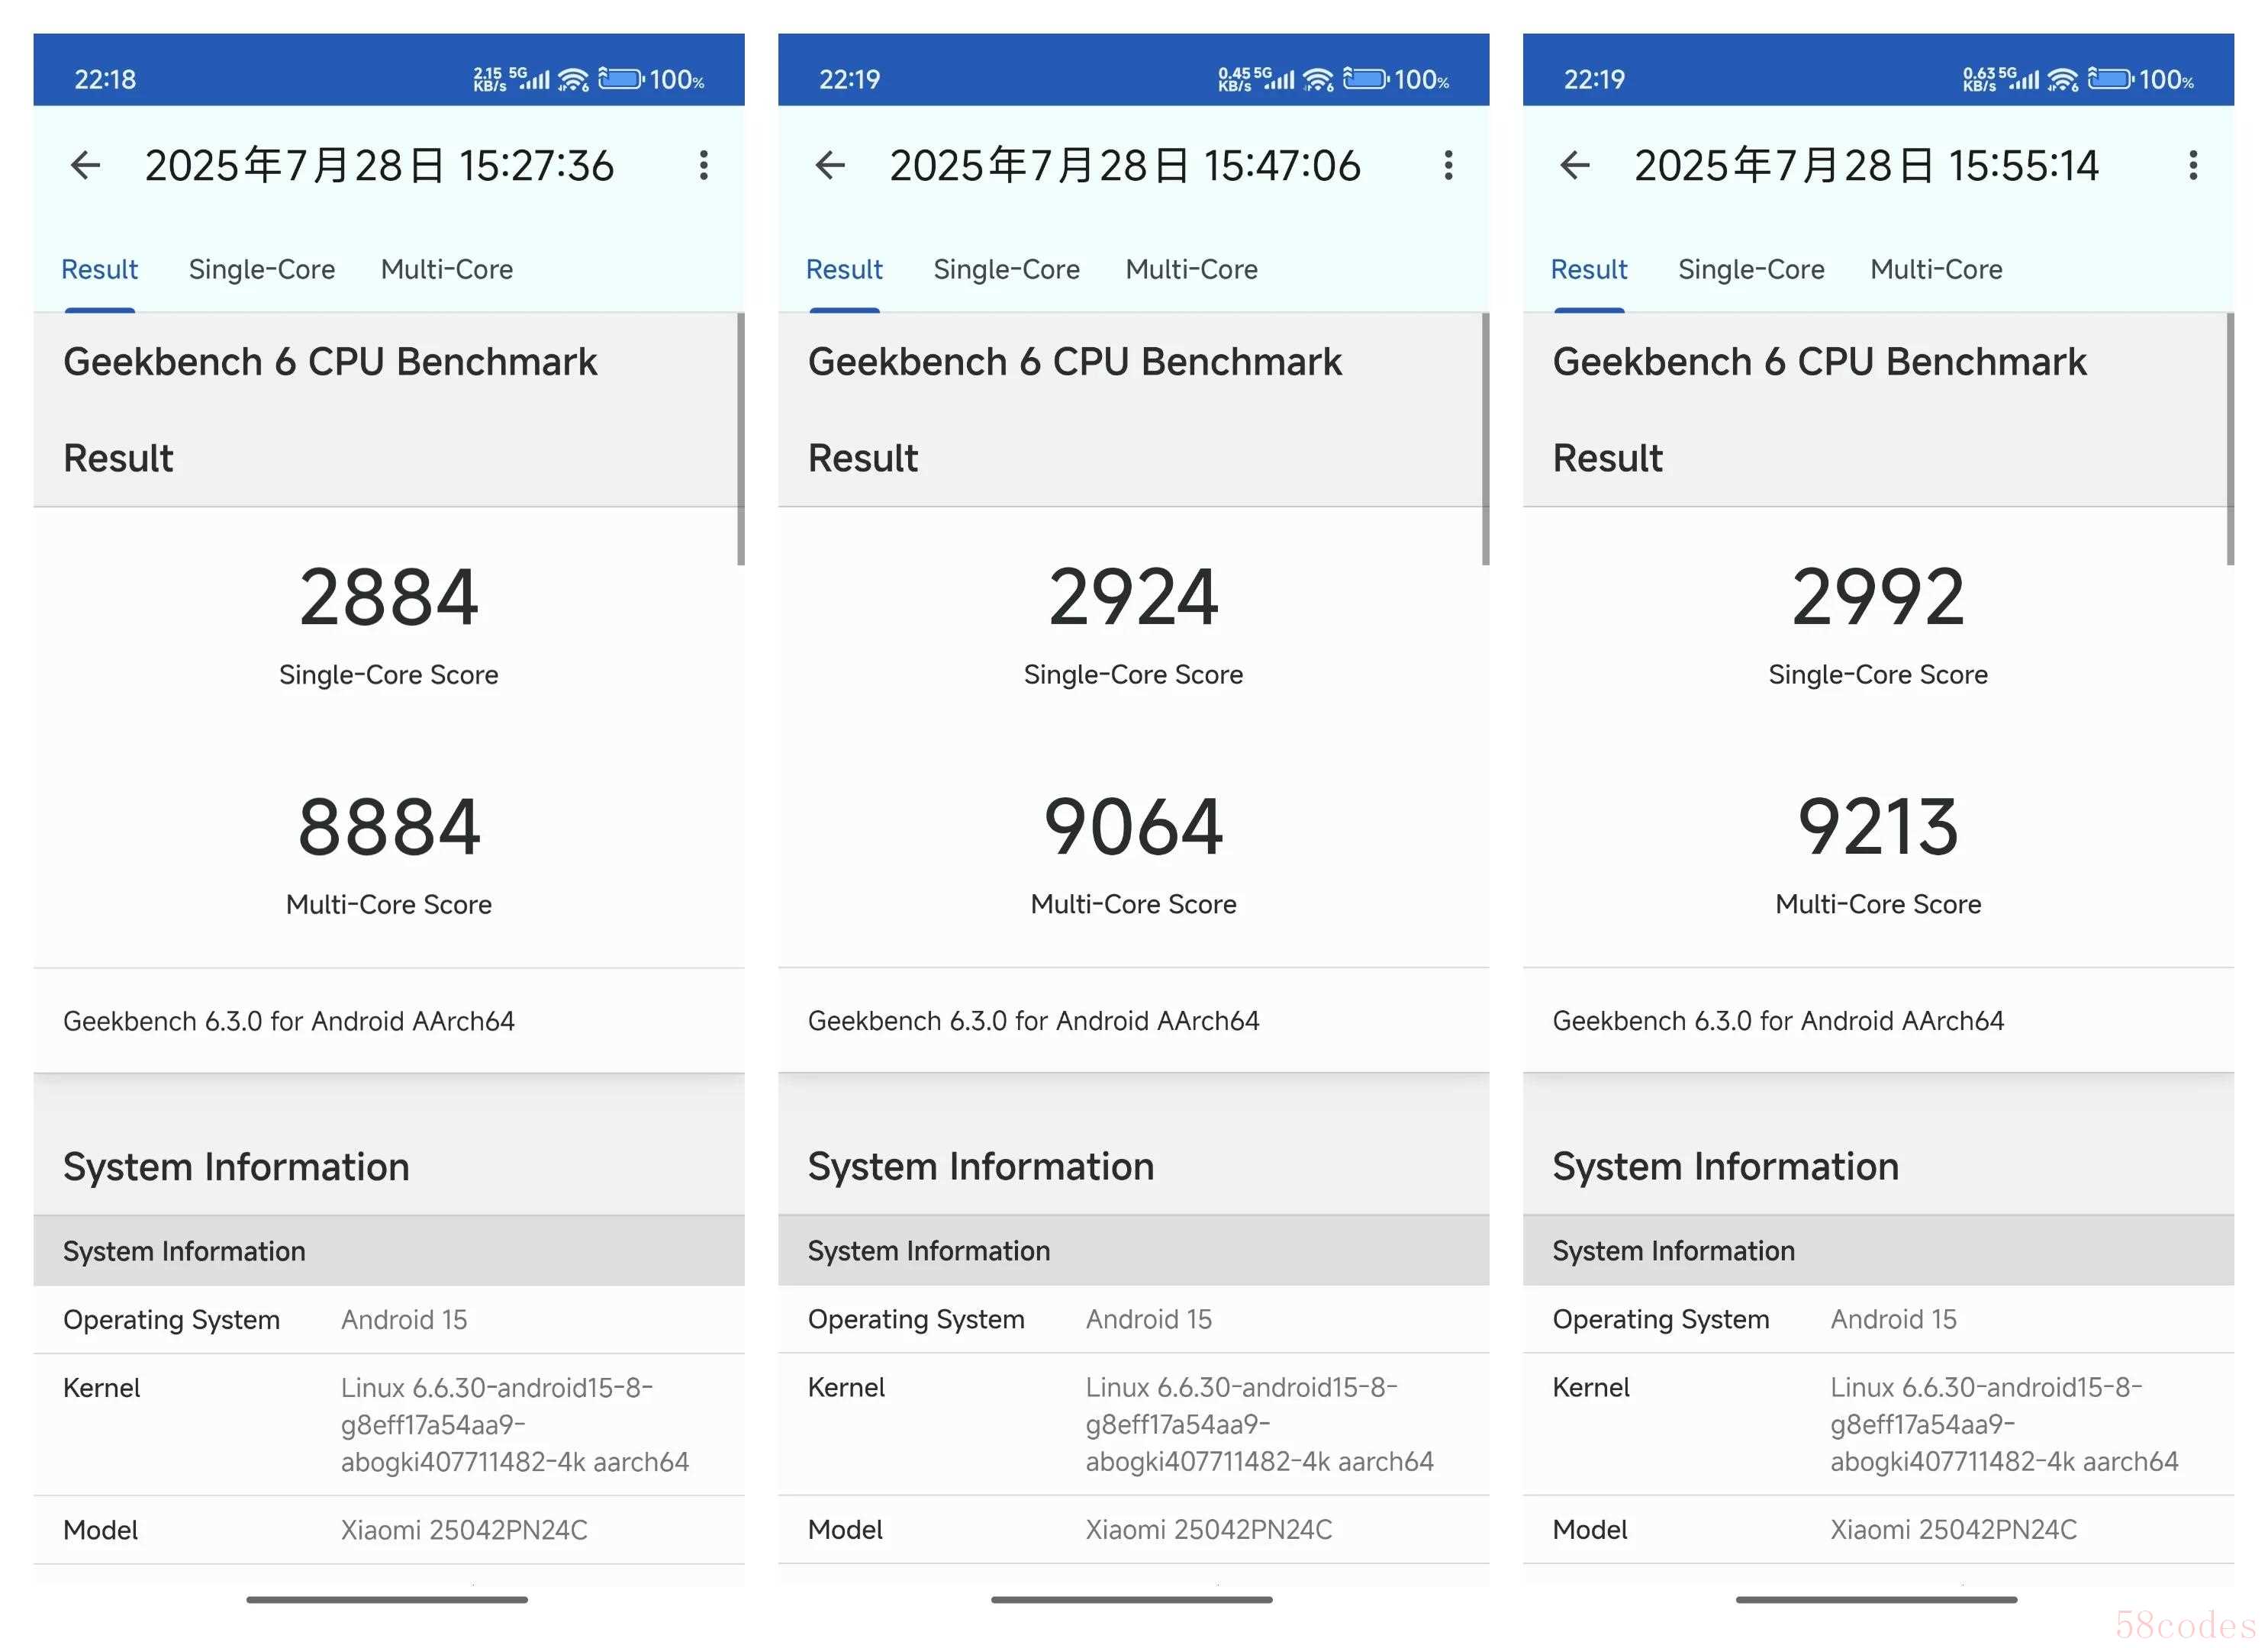Switch to Multi-Core tab in 15:55:14 screen
Screen dimensions: 2268x1648
pos(1937,269)
